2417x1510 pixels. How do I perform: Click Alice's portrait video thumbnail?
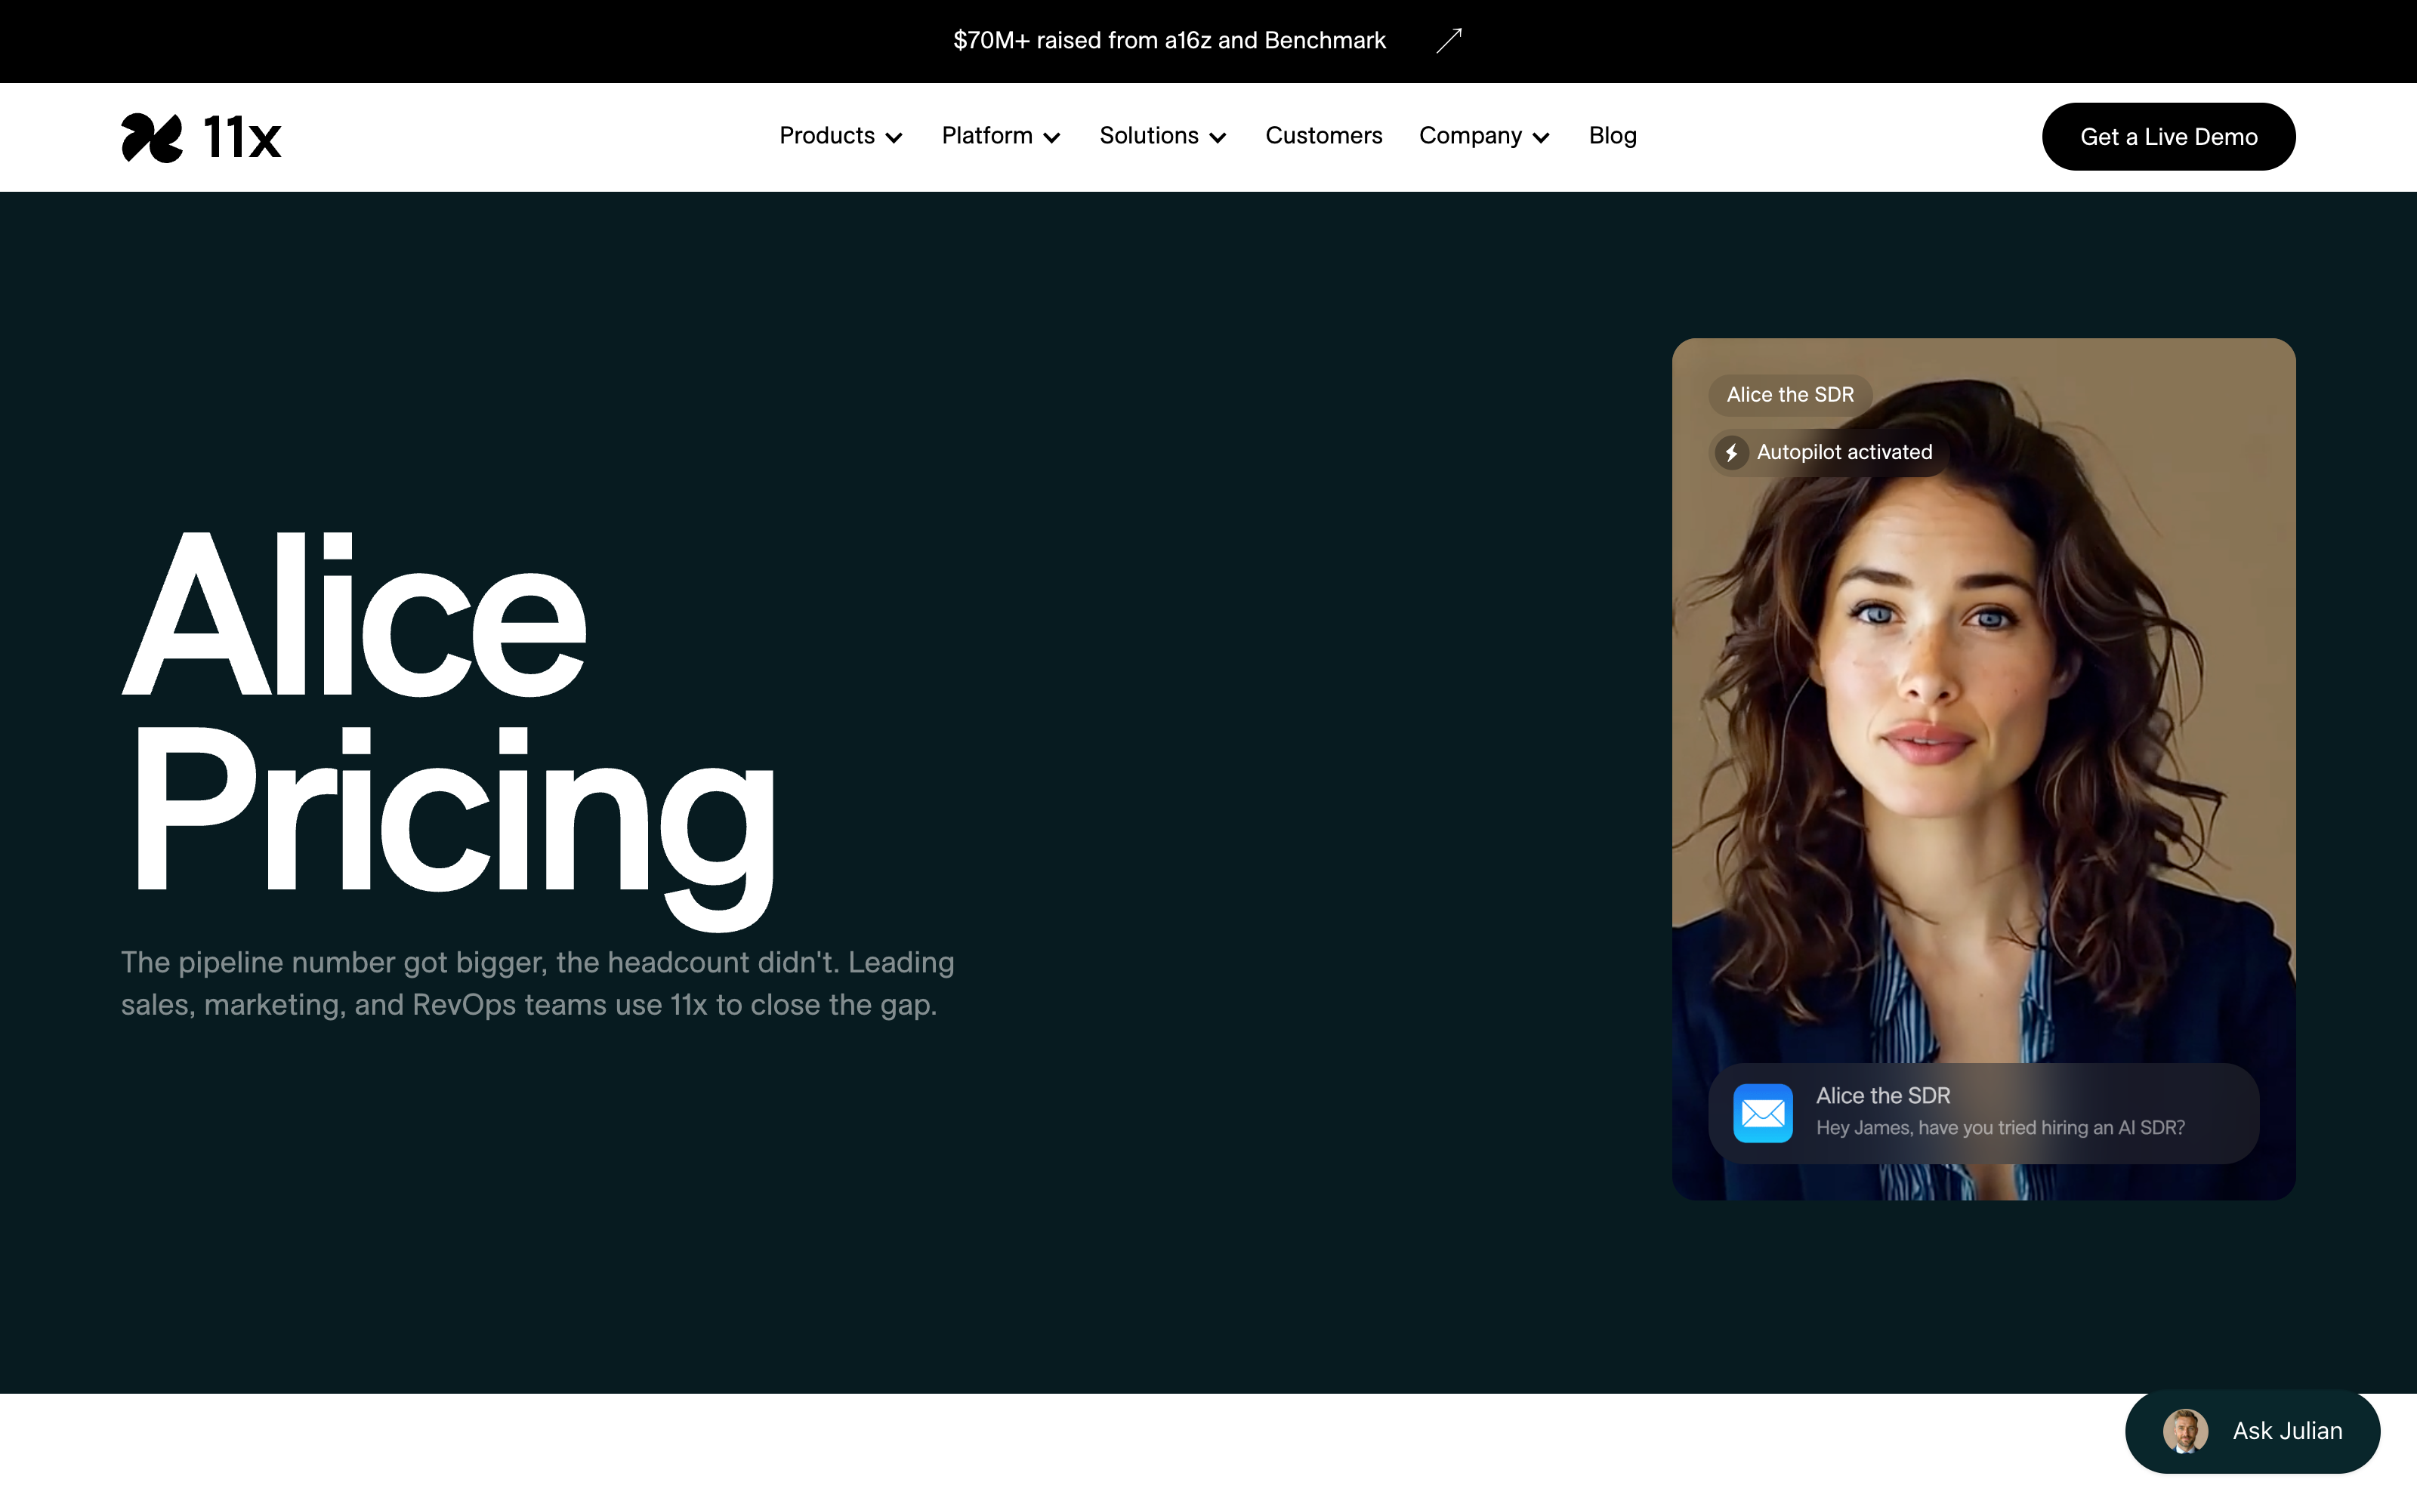point(1983,769)
